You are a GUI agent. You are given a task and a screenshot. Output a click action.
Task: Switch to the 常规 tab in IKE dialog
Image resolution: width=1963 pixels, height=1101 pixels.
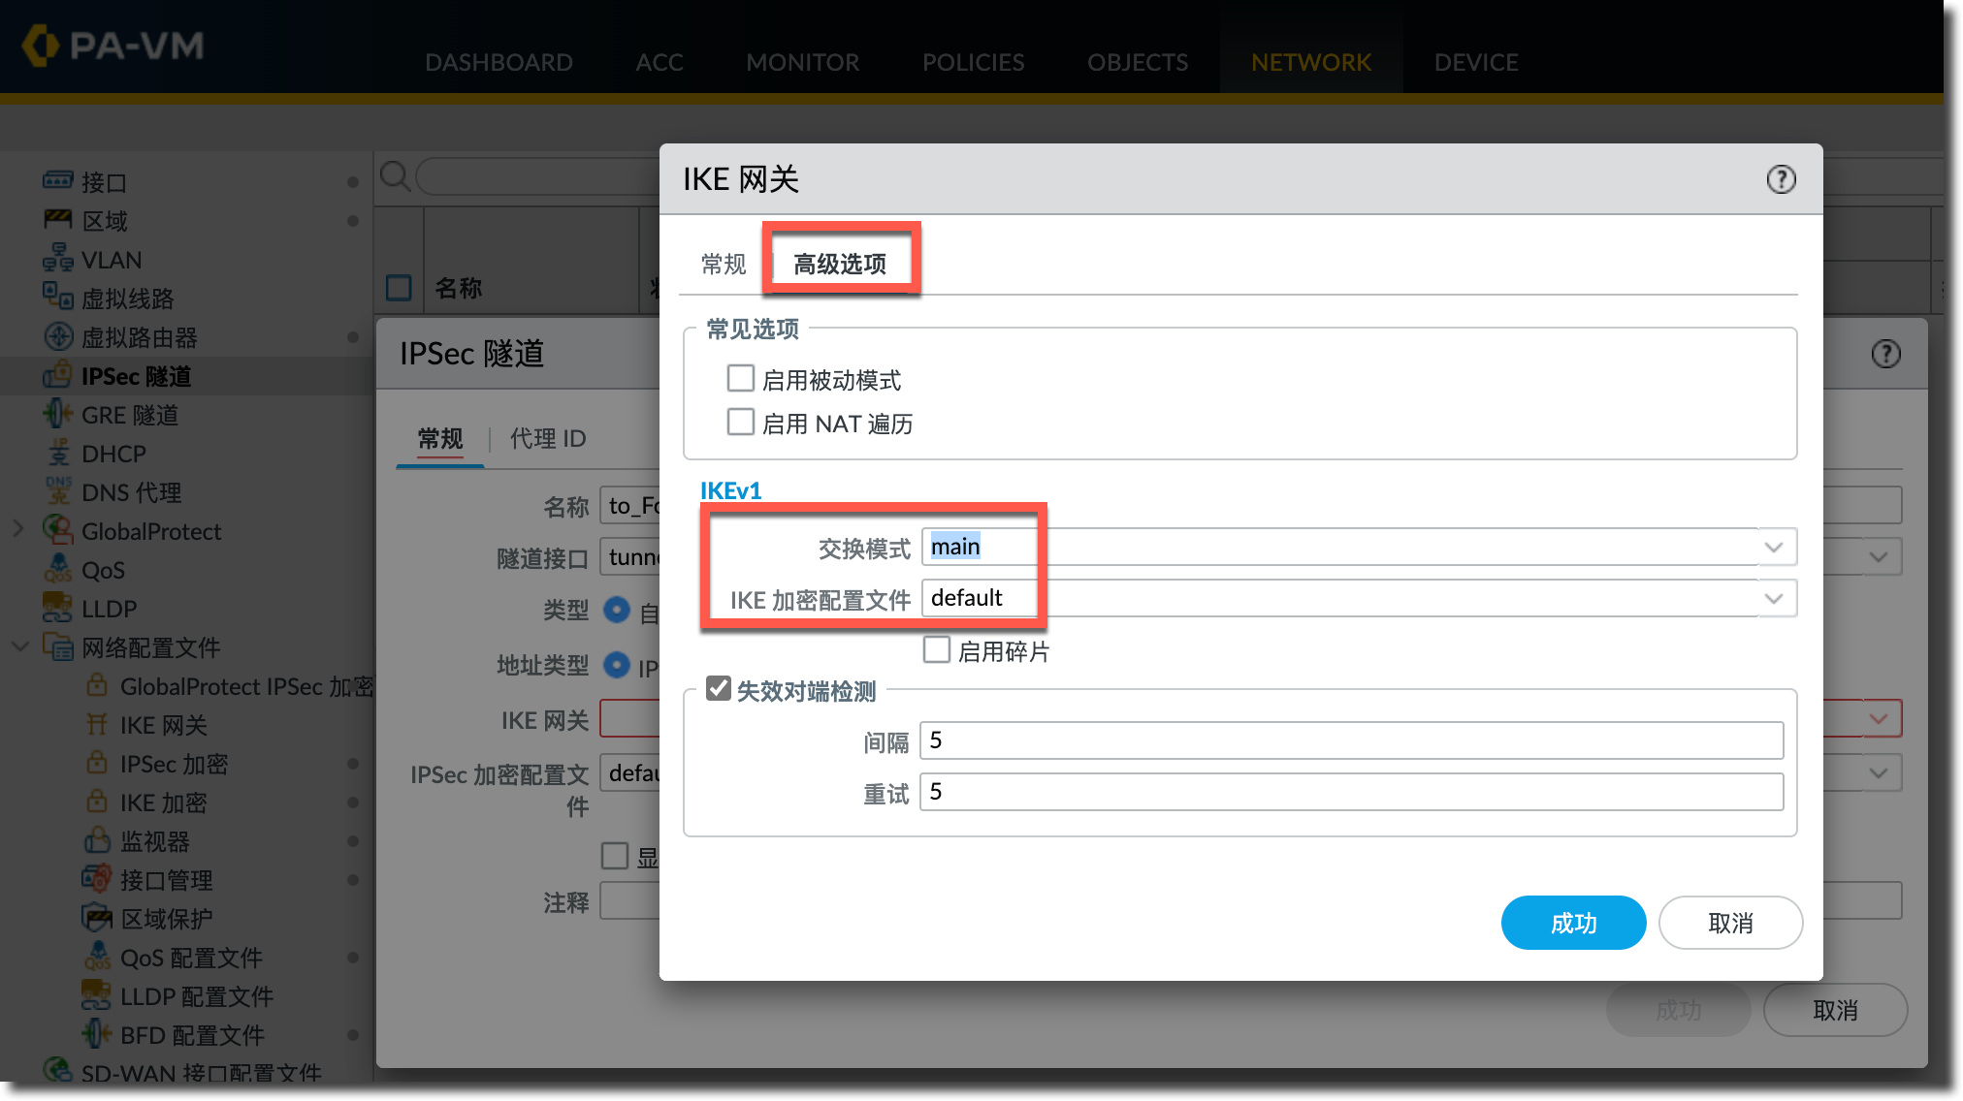724,264
